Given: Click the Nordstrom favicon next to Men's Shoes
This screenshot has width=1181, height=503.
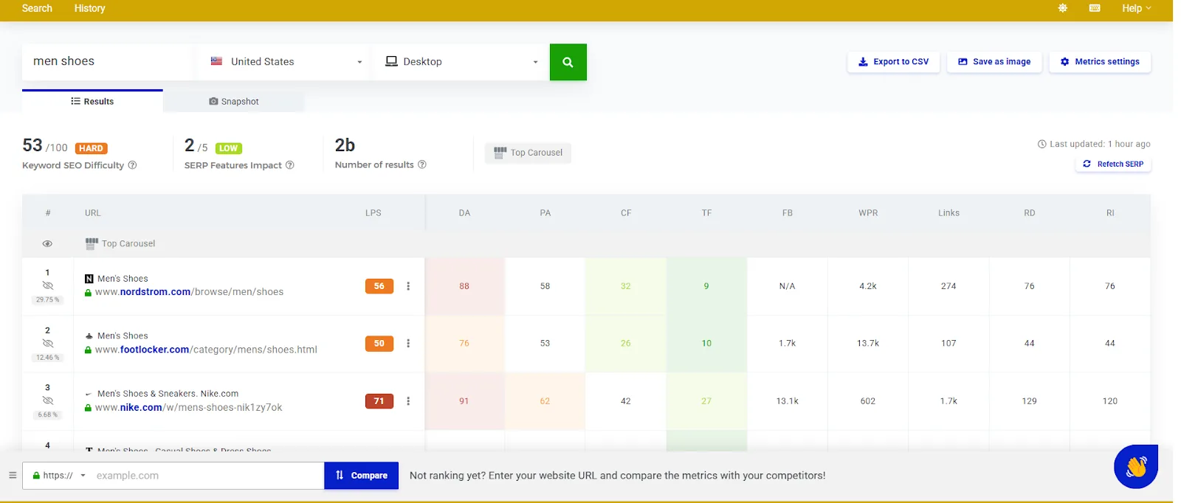Looking at the screenshot, I should click(89, 279).
